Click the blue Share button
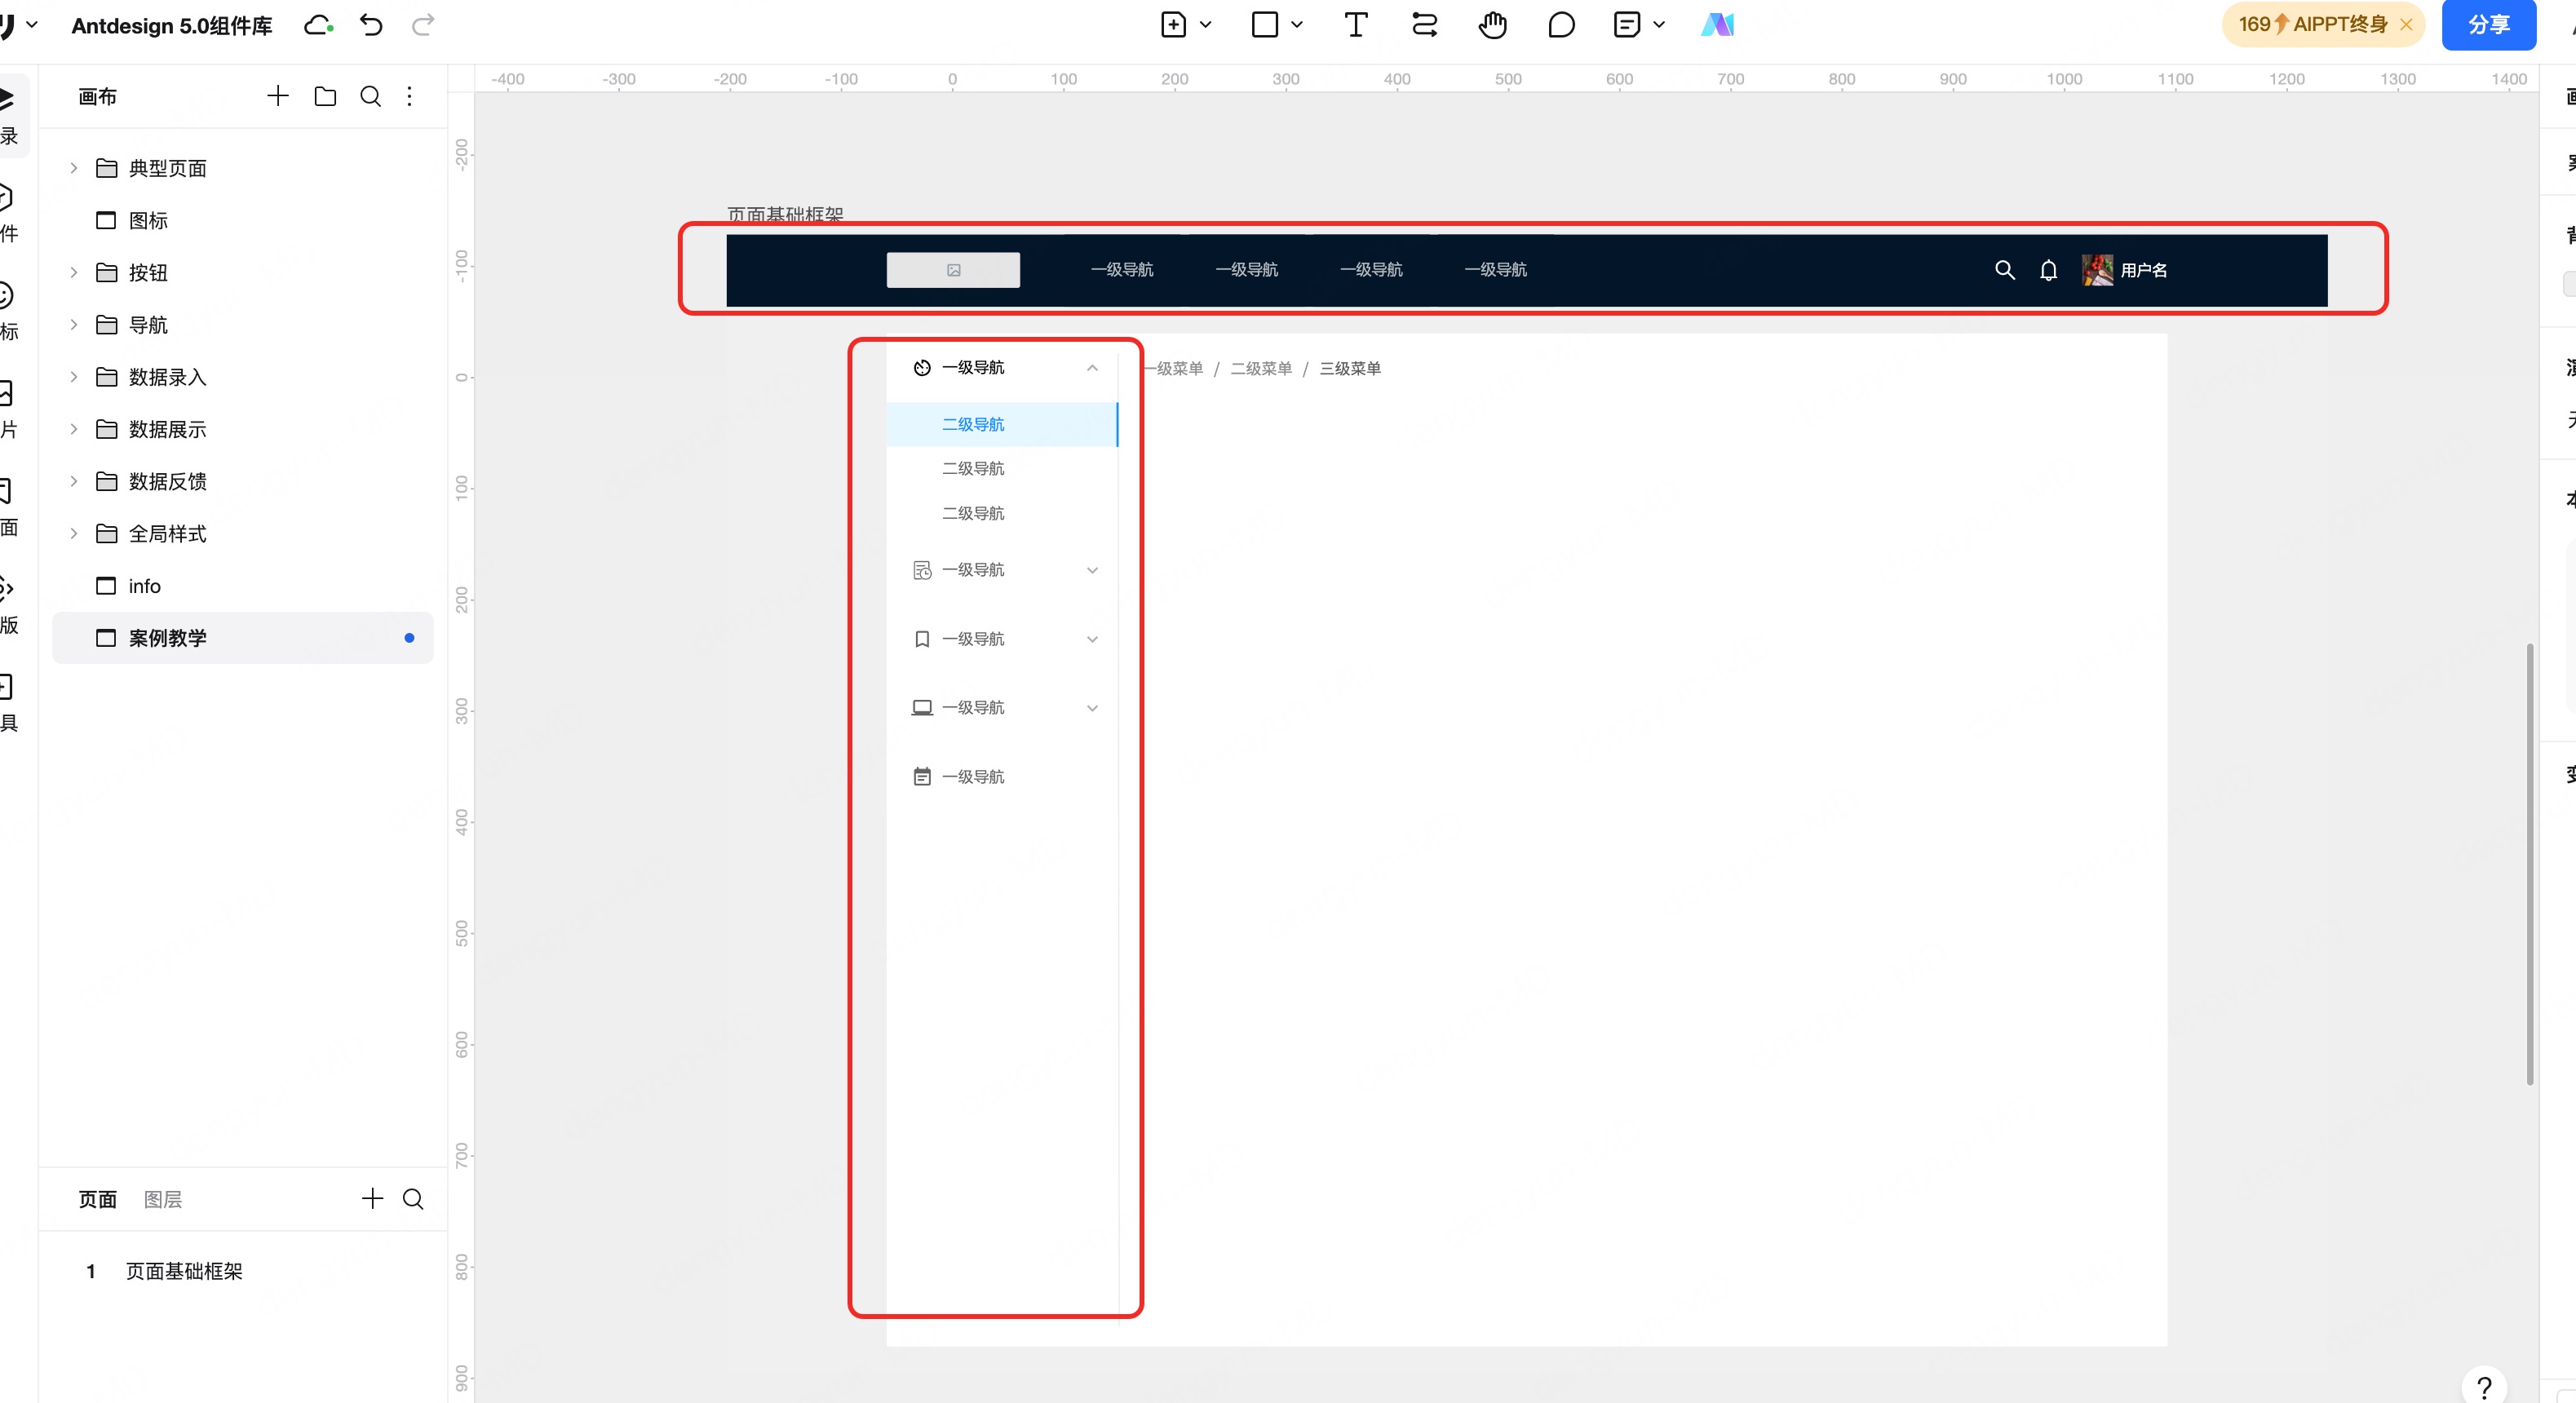 pos(2488,25)
